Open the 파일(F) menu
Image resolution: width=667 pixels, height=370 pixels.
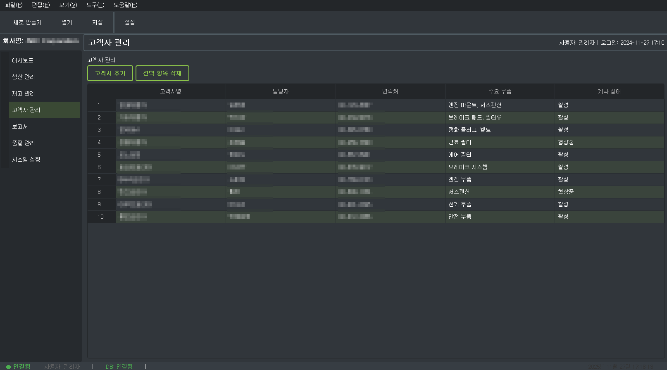pos(14,5)
